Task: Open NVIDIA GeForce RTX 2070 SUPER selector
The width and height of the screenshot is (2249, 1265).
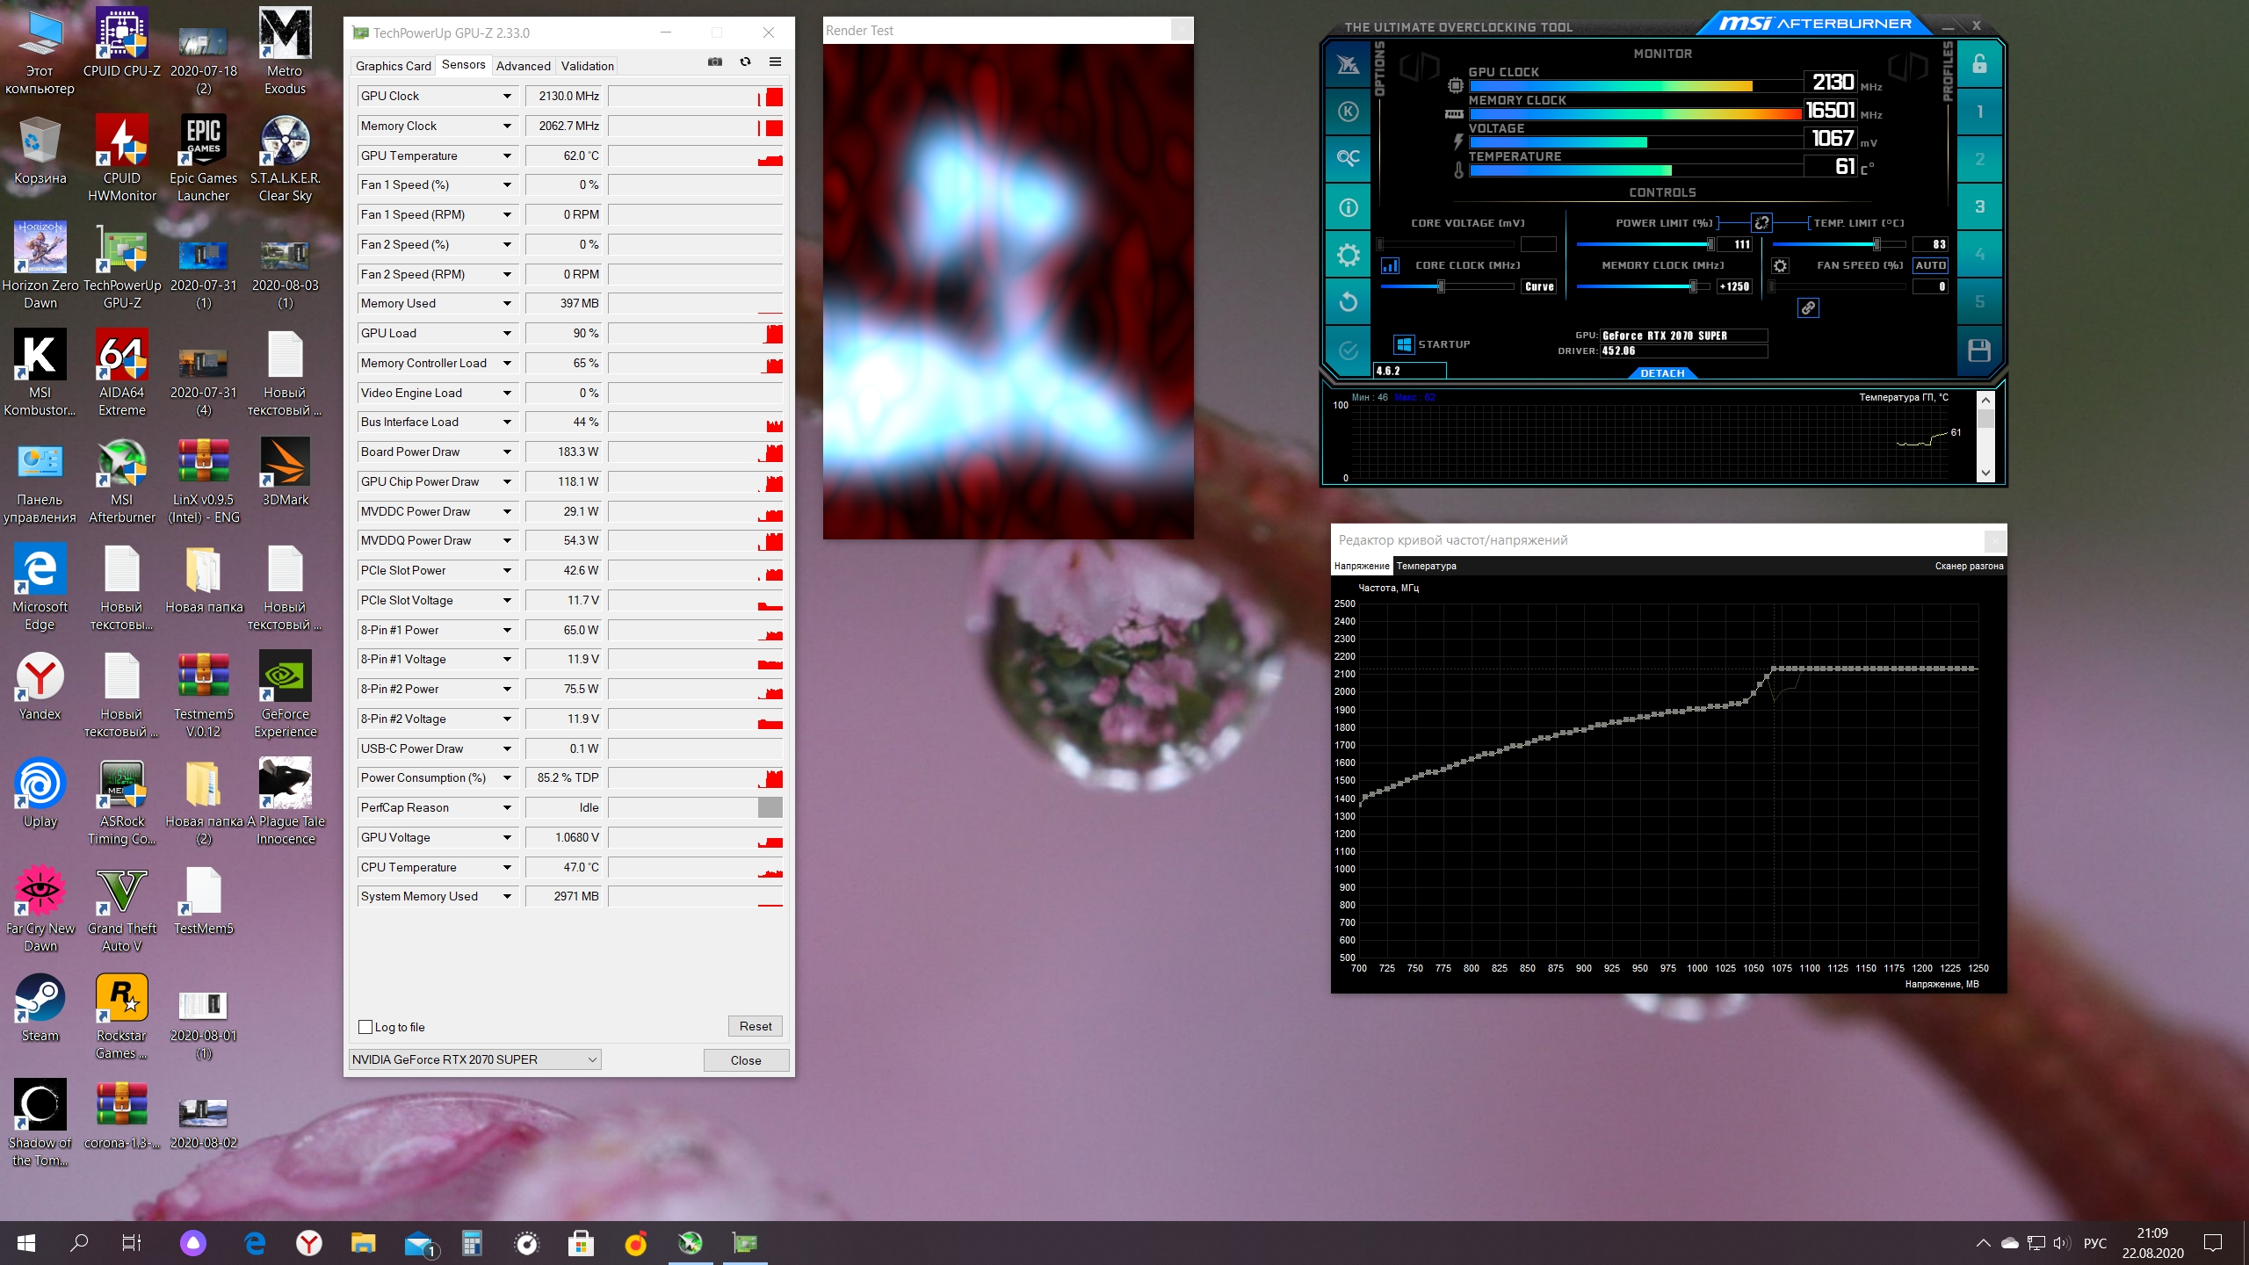Action: click(474, 1060)
